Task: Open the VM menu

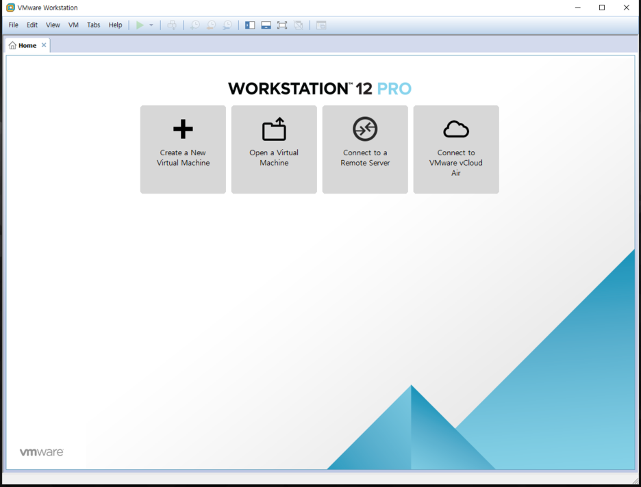Action: point(73,25)
